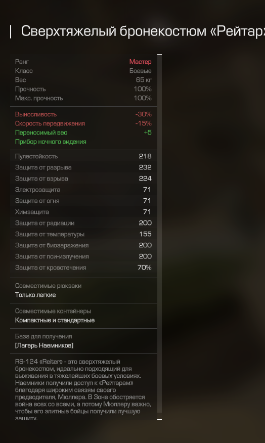Select the Химзащита stat row
This screenshot has height=443, width=265.
(83, 212)
